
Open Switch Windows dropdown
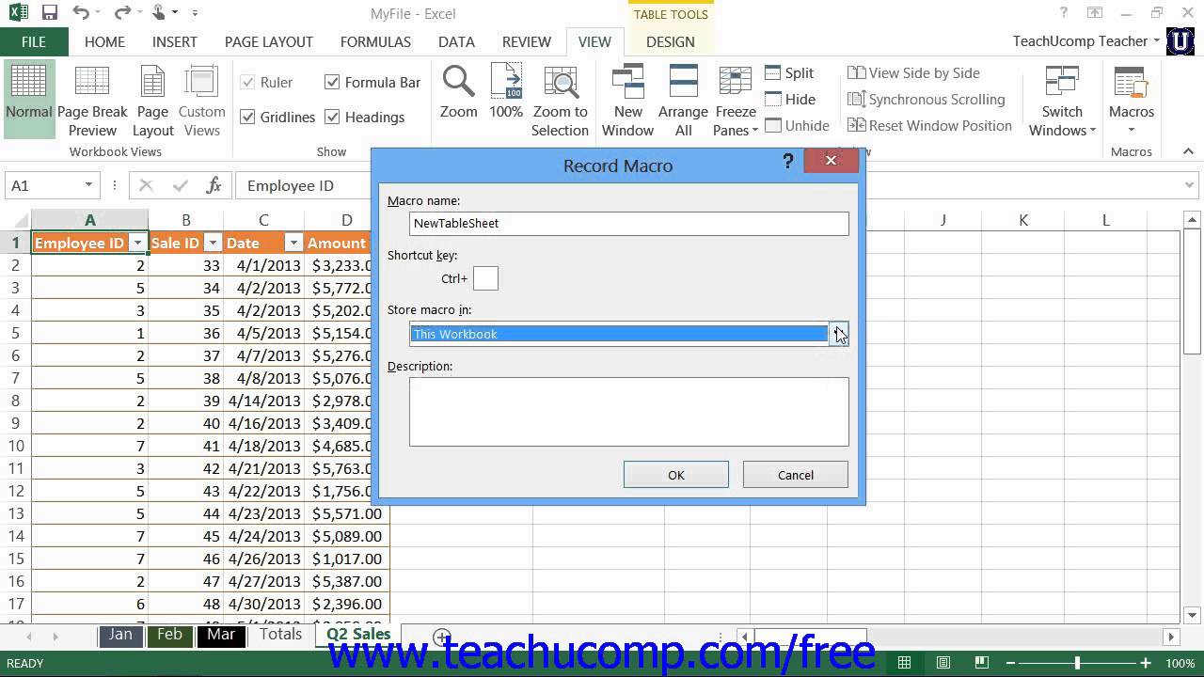pyautogui.click(x=1062, y=102)
